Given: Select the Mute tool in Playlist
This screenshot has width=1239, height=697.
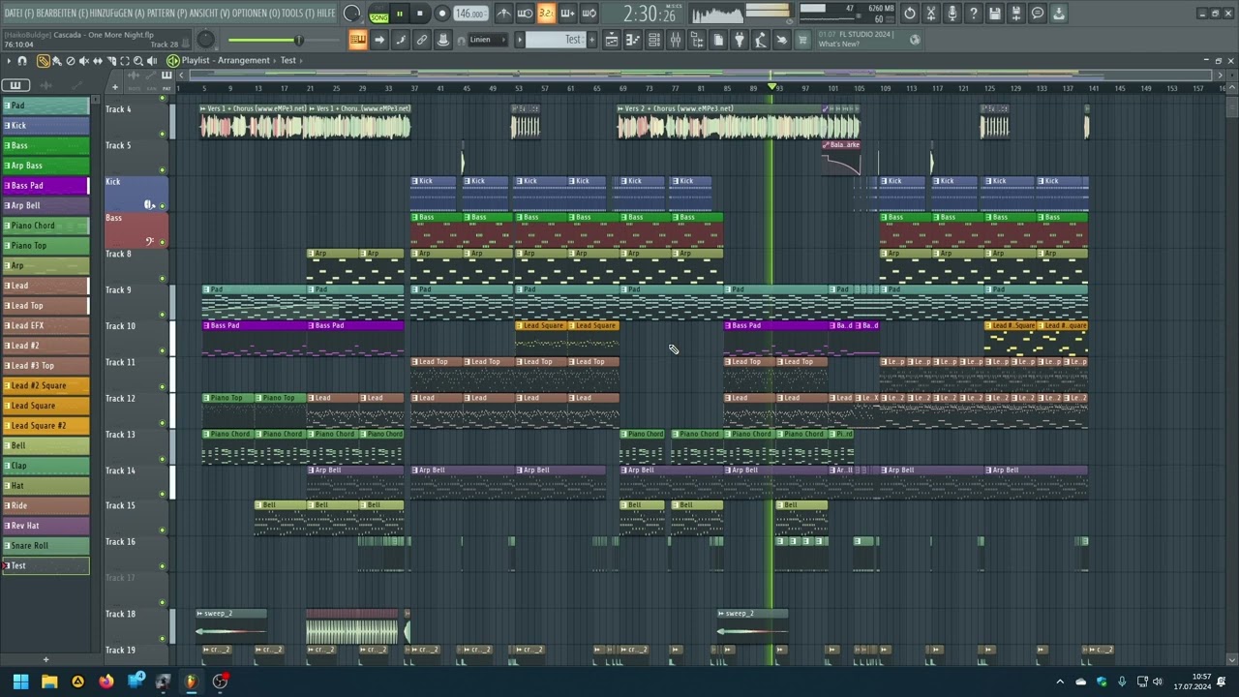Looking at the screenshot, I should tap(83, 60).
